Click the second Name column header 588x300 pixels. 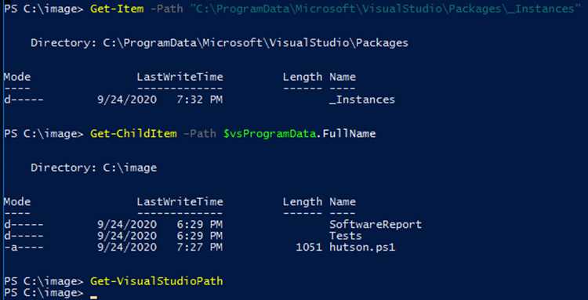343,202
